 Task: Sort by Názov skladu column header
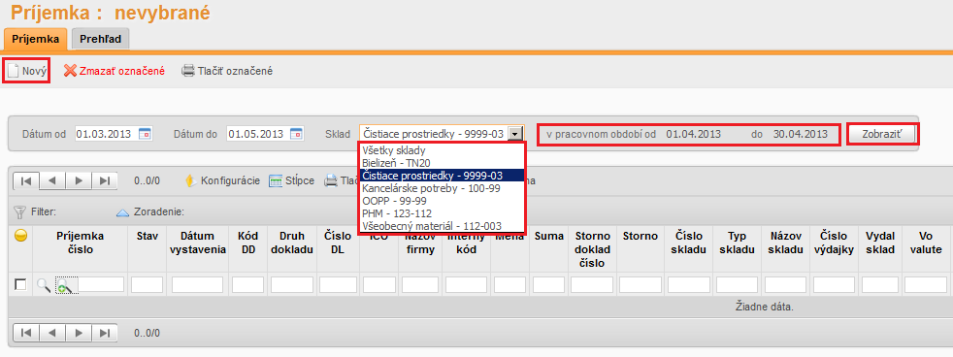[x=785, y=243]
